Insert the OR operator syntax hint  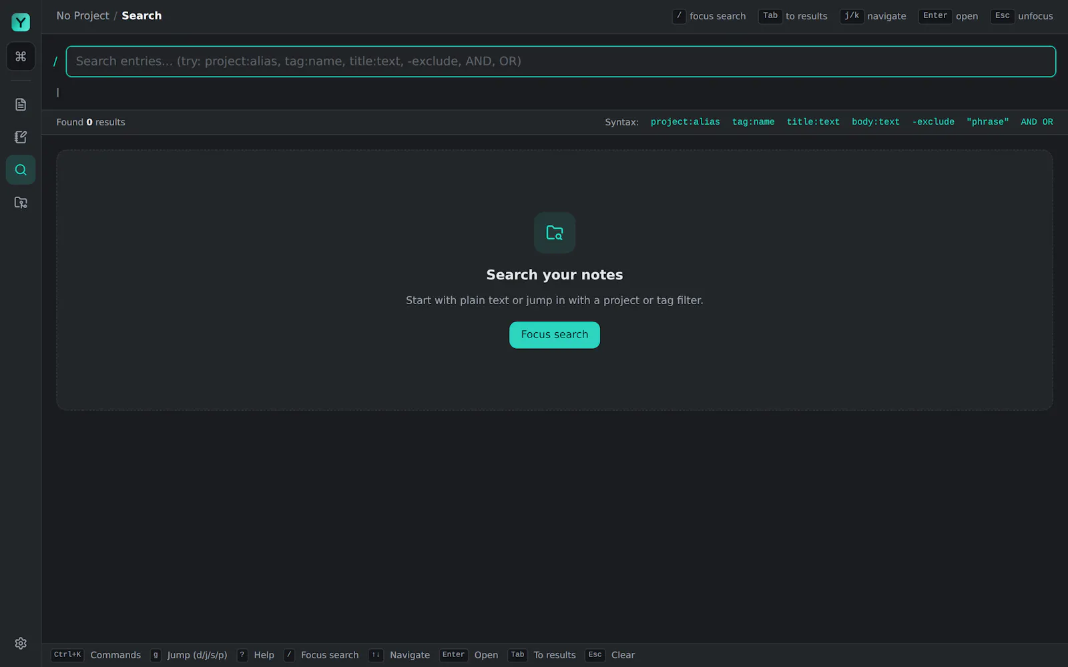tap(1047, 122)
